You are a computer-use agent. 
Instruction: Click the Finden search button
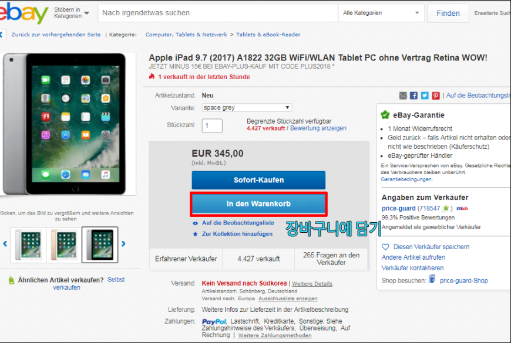coord(448,13)
